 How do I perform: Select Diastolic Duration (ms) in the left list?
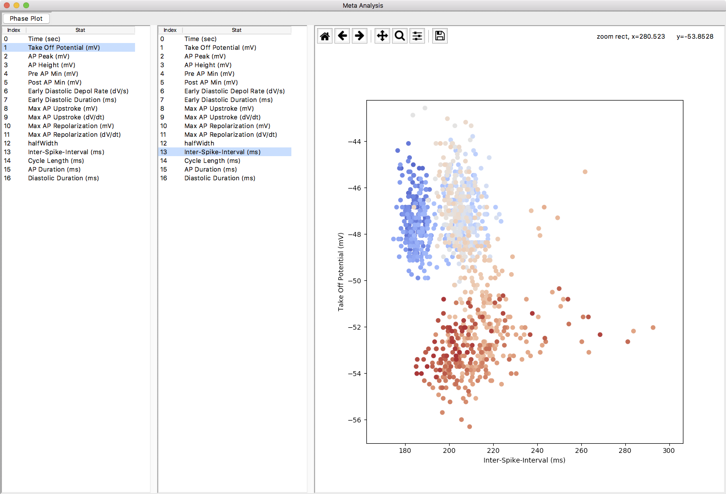tap(68, 178)
